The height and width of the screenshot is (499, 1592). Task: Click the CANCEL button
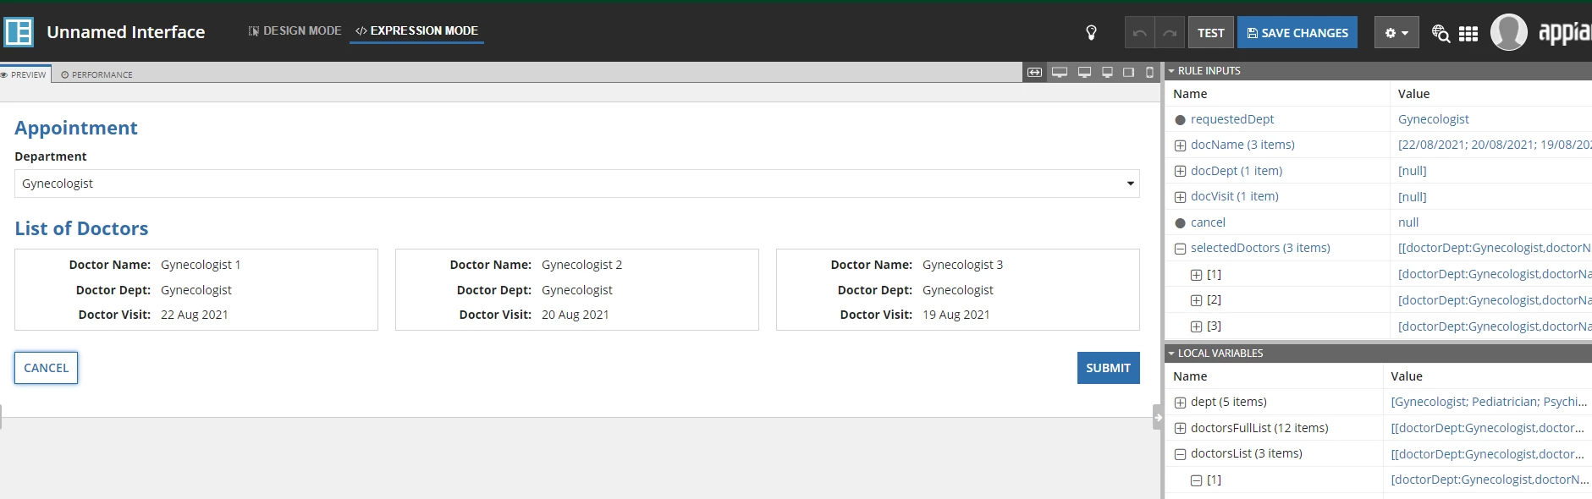click(x=47, y=368)
